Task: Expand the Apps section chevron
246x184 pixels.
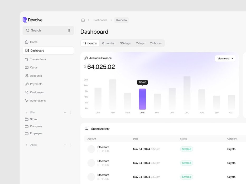Action: (26, 145)
